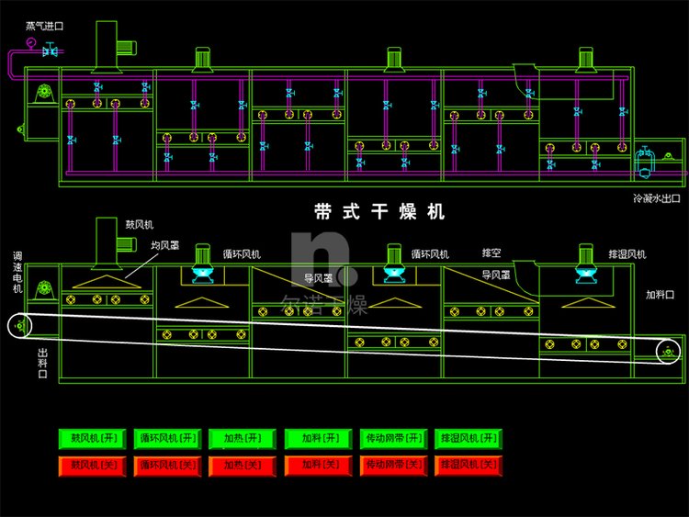
Task: Start the mesh belt with 传动网带[开]
Action: click(393, 438)
